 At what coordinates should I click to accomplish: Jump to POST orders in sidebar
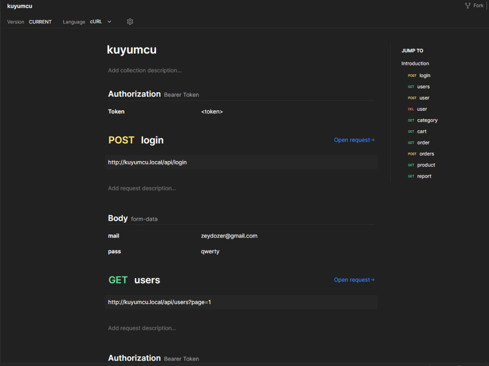point(421,154)
